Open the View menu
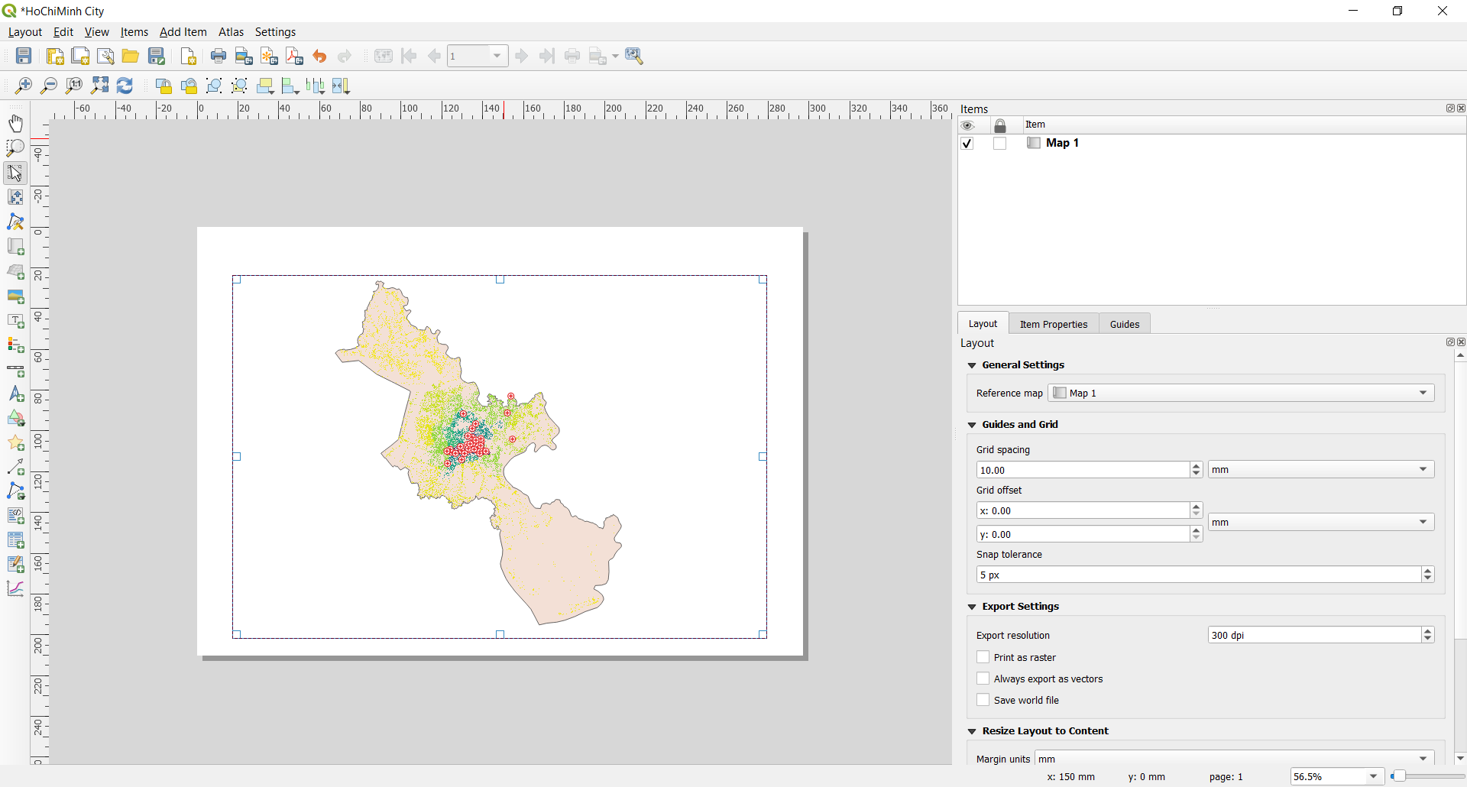Viewport: 1467px width, 787px height. [x=96, y=32]
